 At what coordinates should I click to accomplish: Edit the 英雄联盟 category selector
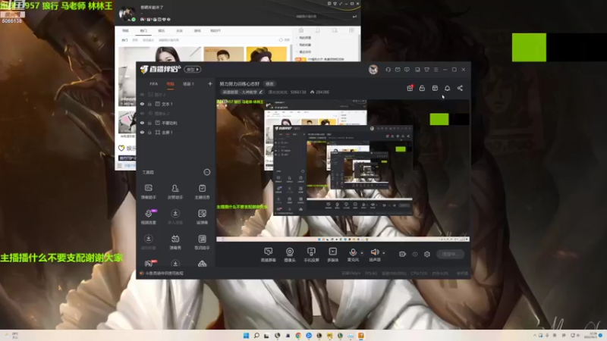coord(242,92)
